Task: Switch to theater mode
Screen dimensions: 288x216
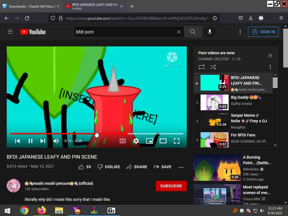Action: [x=163, y=141]
